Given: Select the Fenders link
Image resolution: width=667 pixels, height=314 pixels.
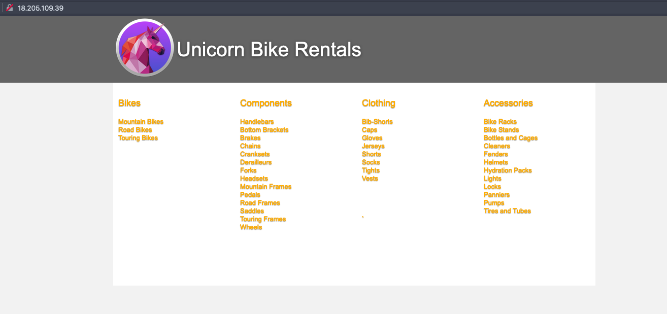Looking at the screenshot, I should [x=495, y=154].
